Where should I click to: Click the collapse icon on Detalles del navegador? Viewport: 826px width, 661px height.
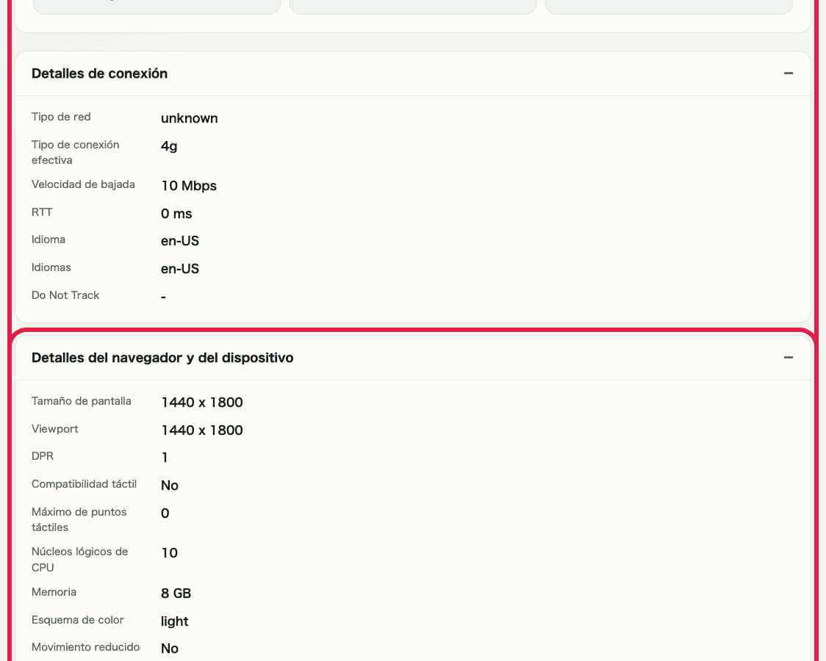point(789,358)
